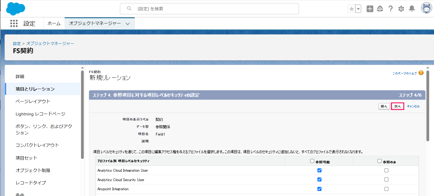Uncheck 参照可能 for Analytics Cloud Integration User

point(319,170)
